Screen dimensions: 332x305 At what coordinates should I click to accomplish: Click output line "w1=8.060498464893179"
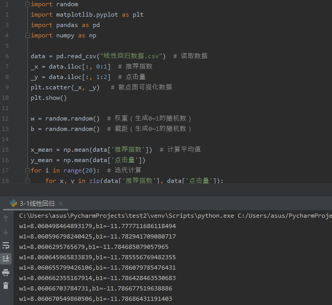97,226
